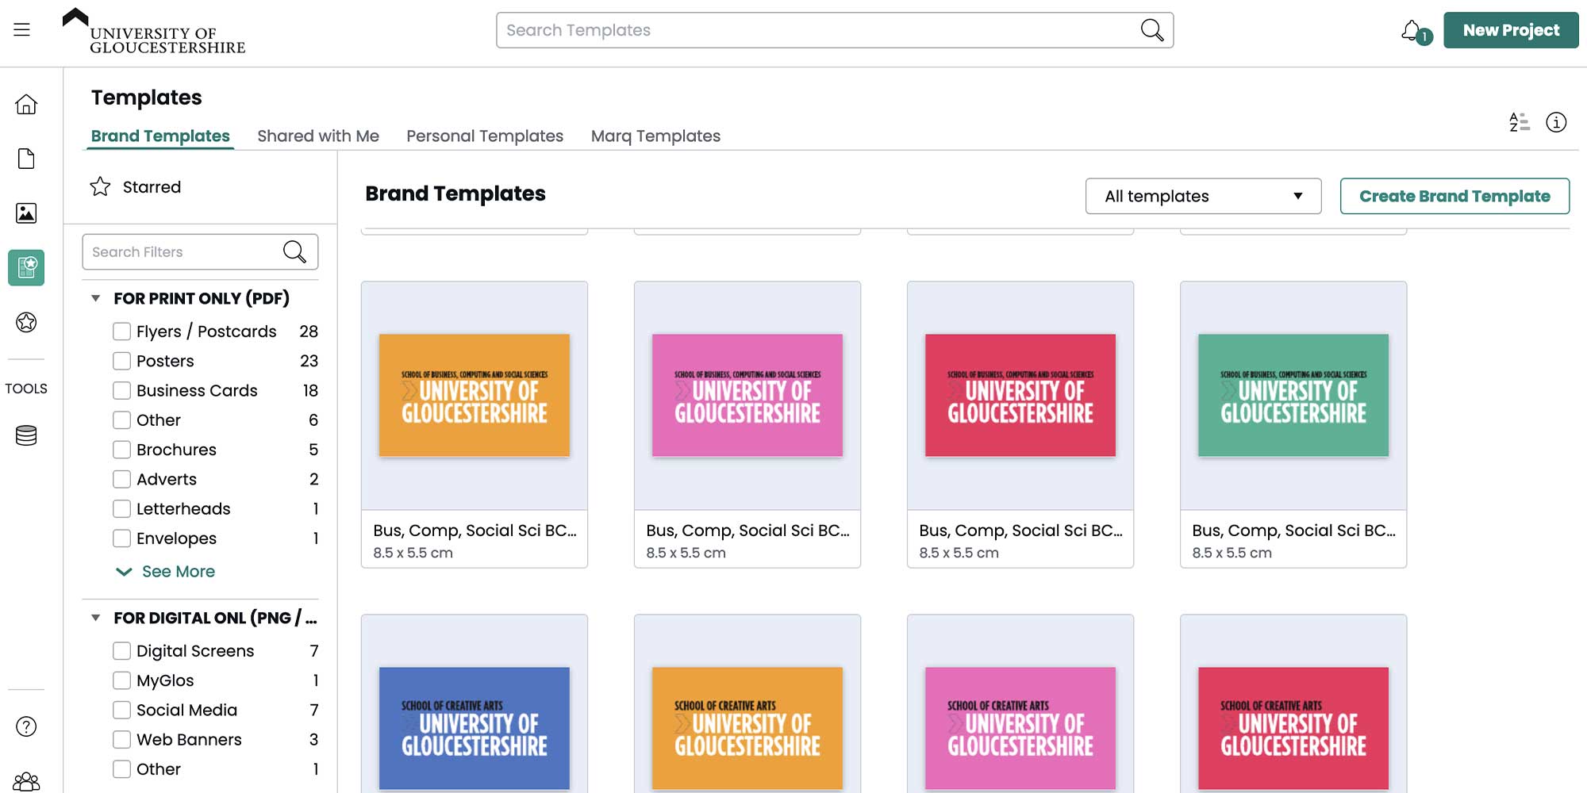
Task: Focus the Search Templates field
Action: click(835, 30)
